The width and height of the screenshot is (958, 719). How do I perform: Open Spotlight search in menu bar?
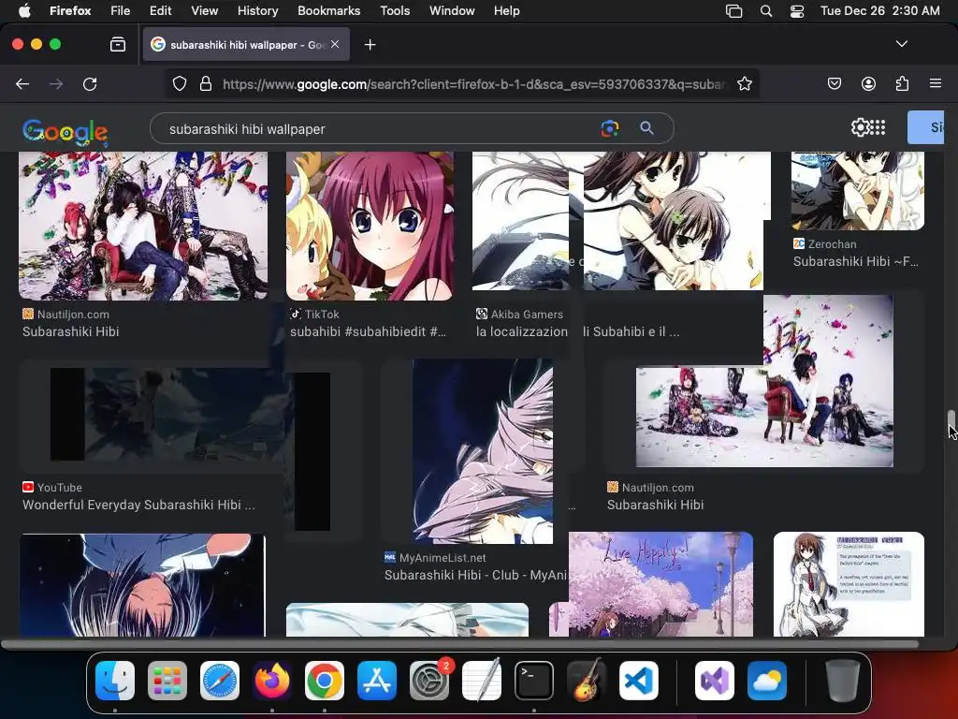click(x=765, y=10)
